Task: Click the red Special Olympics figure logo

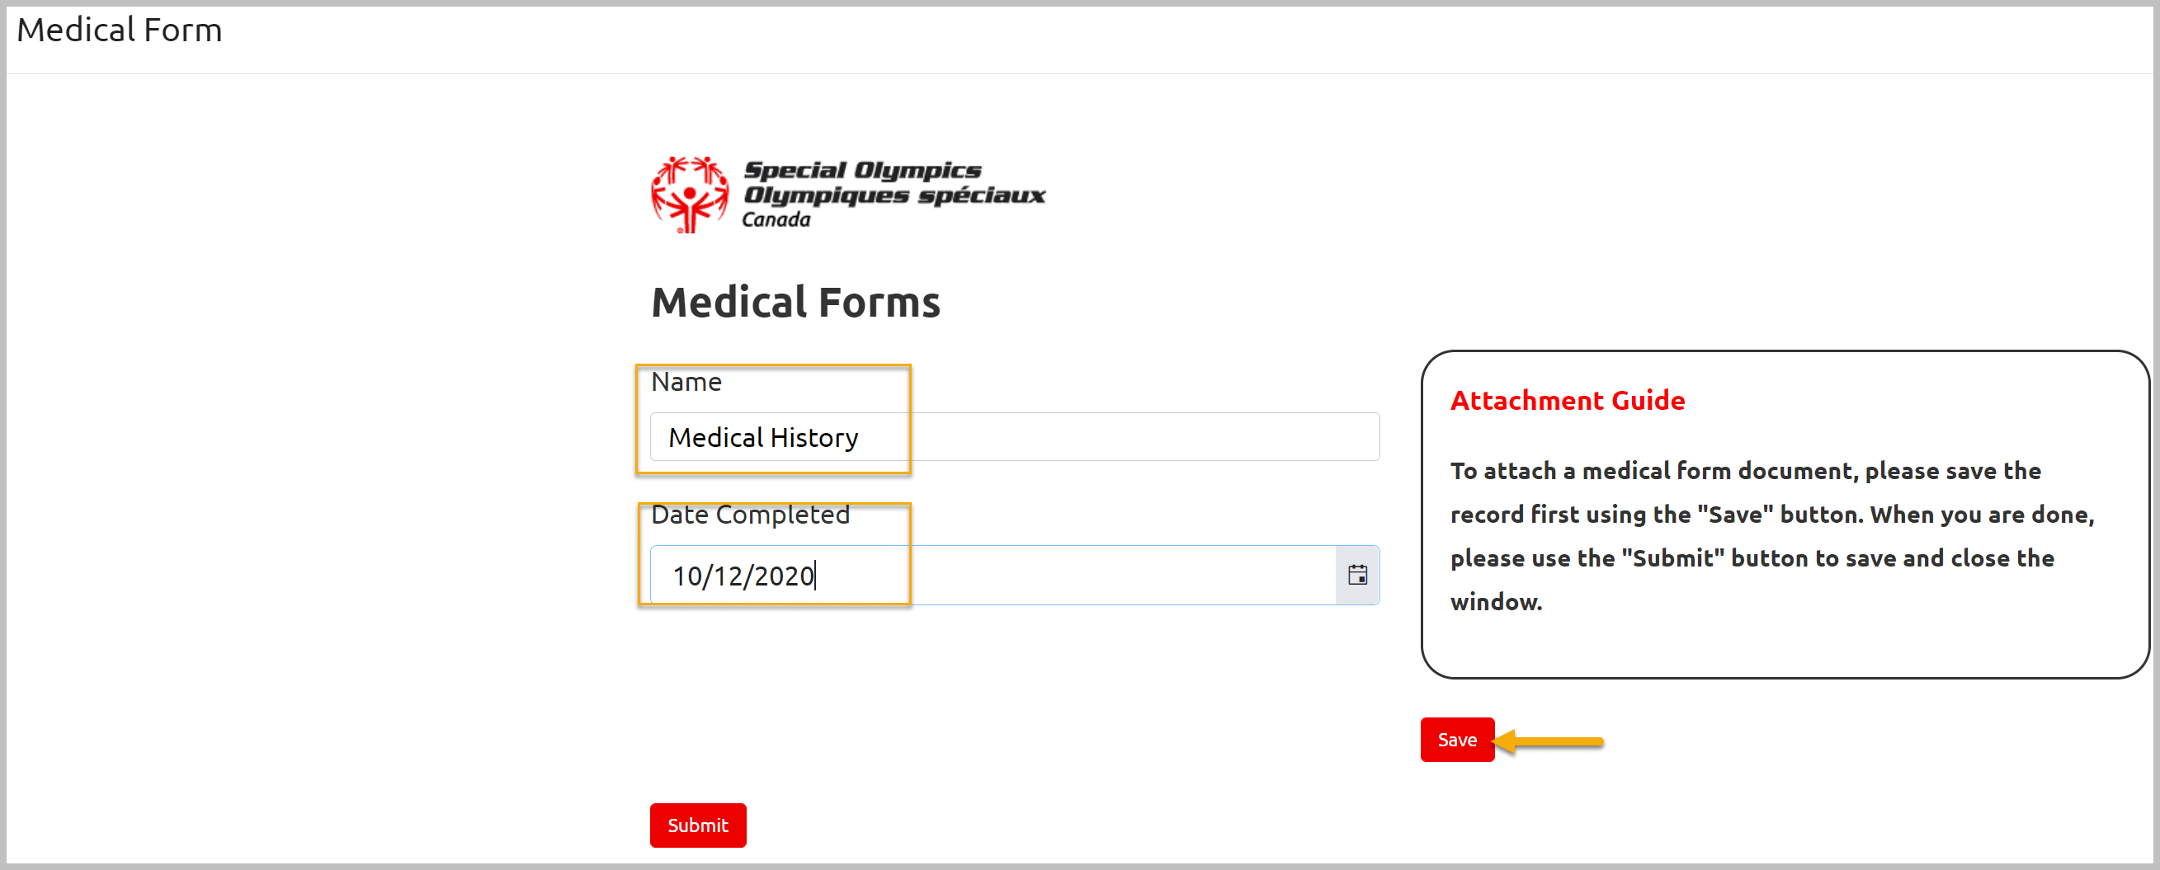Action: (x=689, y=195)
